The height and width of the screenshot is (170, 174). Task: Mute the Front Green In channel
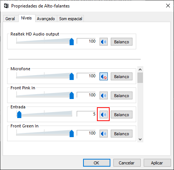pyautogui.click(x=104, y=134)
